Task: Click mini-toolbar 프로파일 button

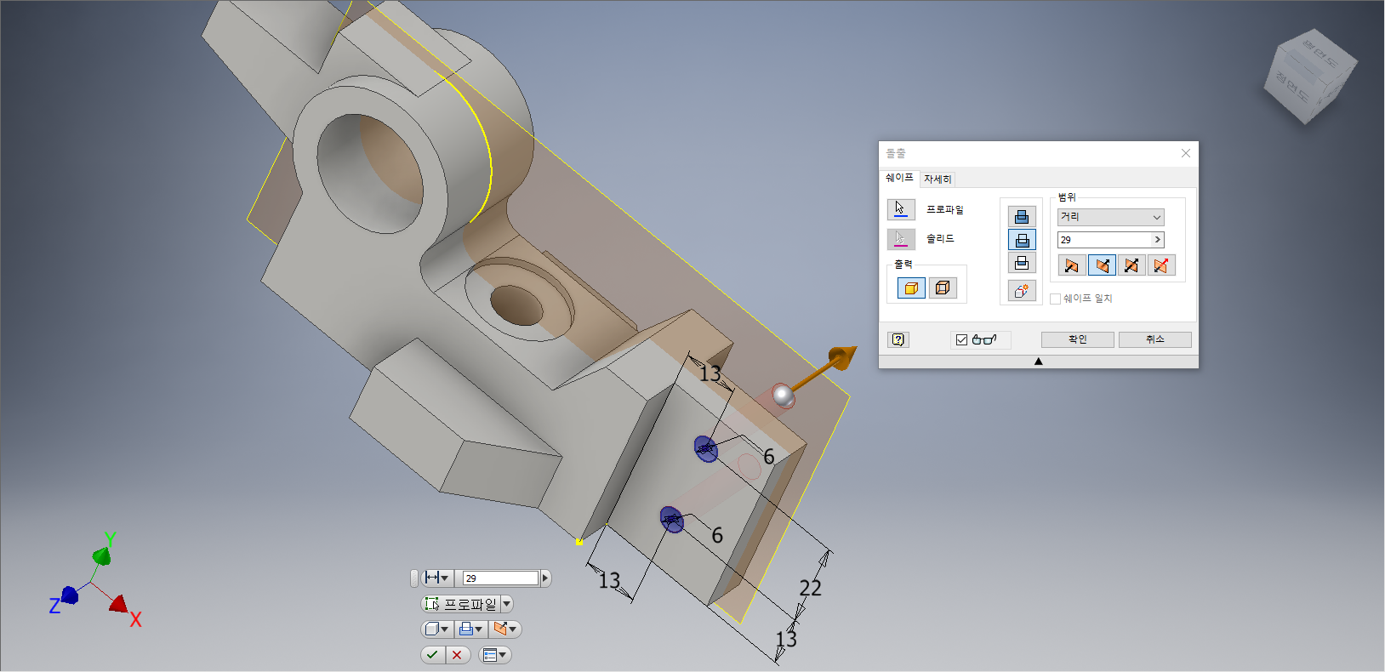Action: 460,604
